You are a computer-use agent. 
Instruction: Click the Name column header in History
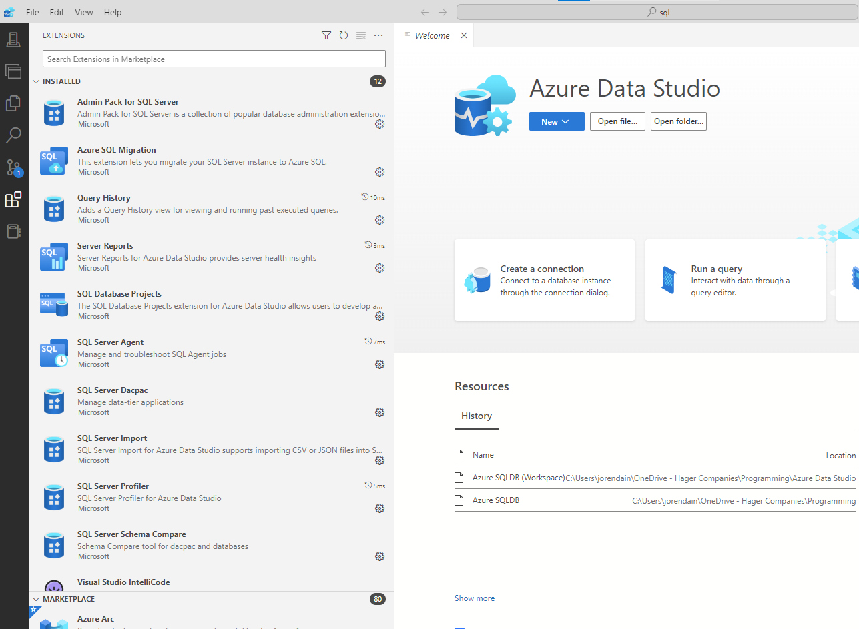pos(483,455)
